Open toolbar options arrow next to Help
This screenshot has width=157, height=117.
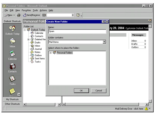point(81,16)
